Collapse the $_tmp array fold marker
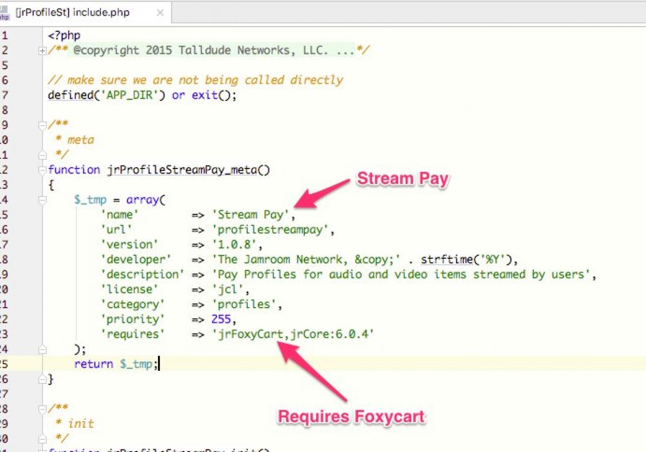This screenshot has width=646, height=452. 42,200
